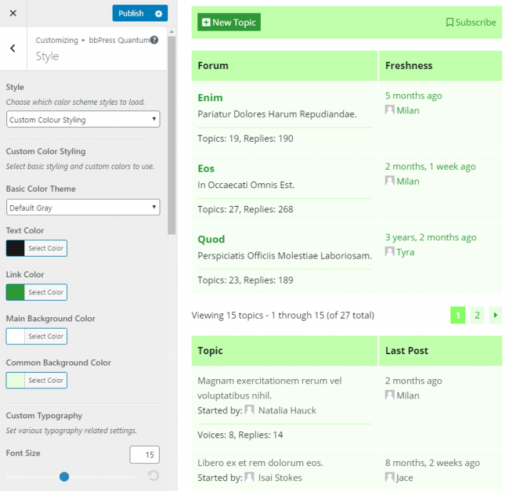Go back using the left chevron arrow

(x=13, y=48)
